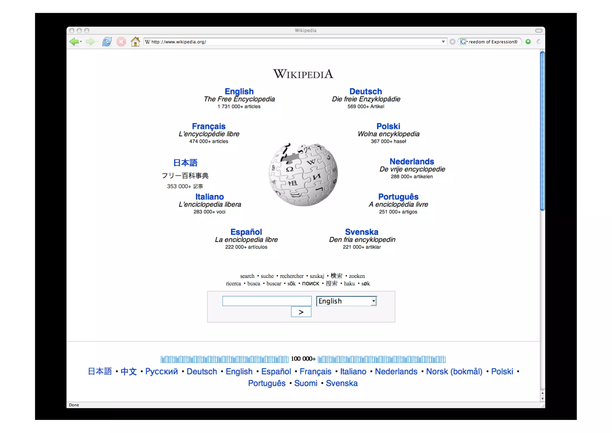Click the Wikipedia search text field

click(267, 301)
